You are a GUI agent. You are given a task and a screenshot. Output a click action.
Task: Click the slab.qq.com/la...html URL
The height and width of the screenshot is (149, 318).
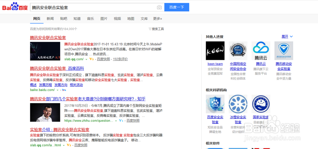click(45, 145)
